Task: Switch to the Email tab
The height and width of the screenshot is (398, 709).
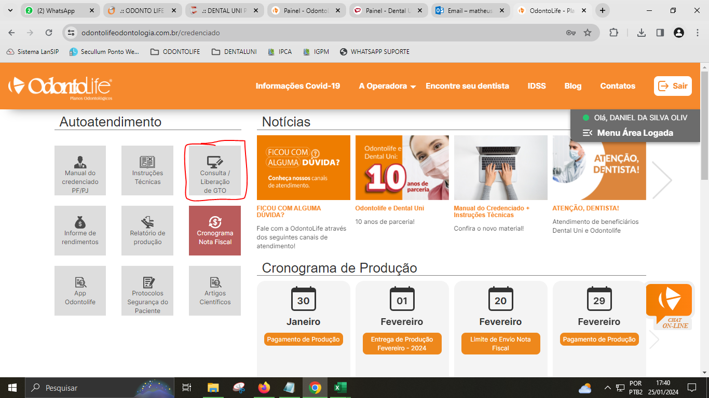Action: click(470, 10)
